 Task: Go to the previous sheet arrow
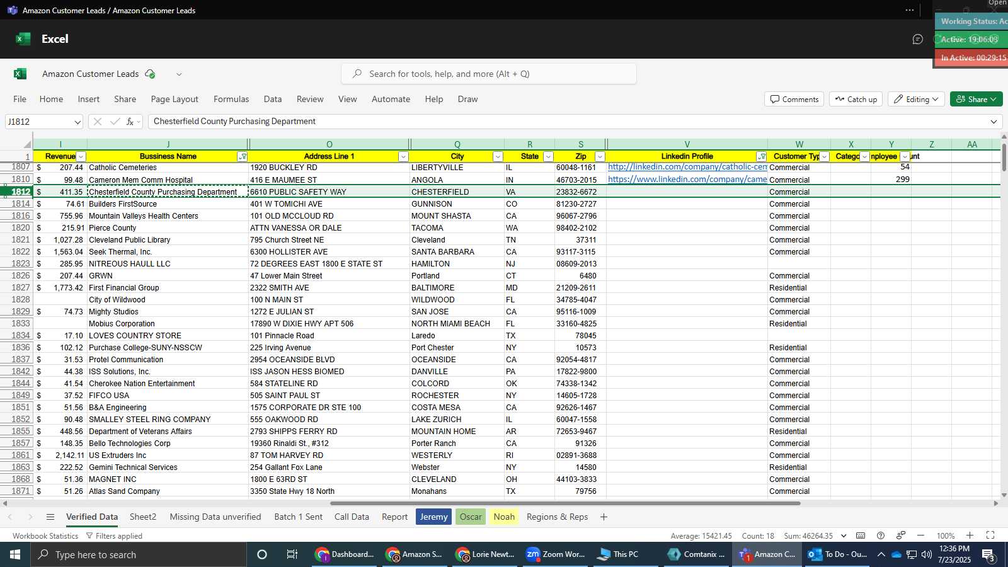10,517
